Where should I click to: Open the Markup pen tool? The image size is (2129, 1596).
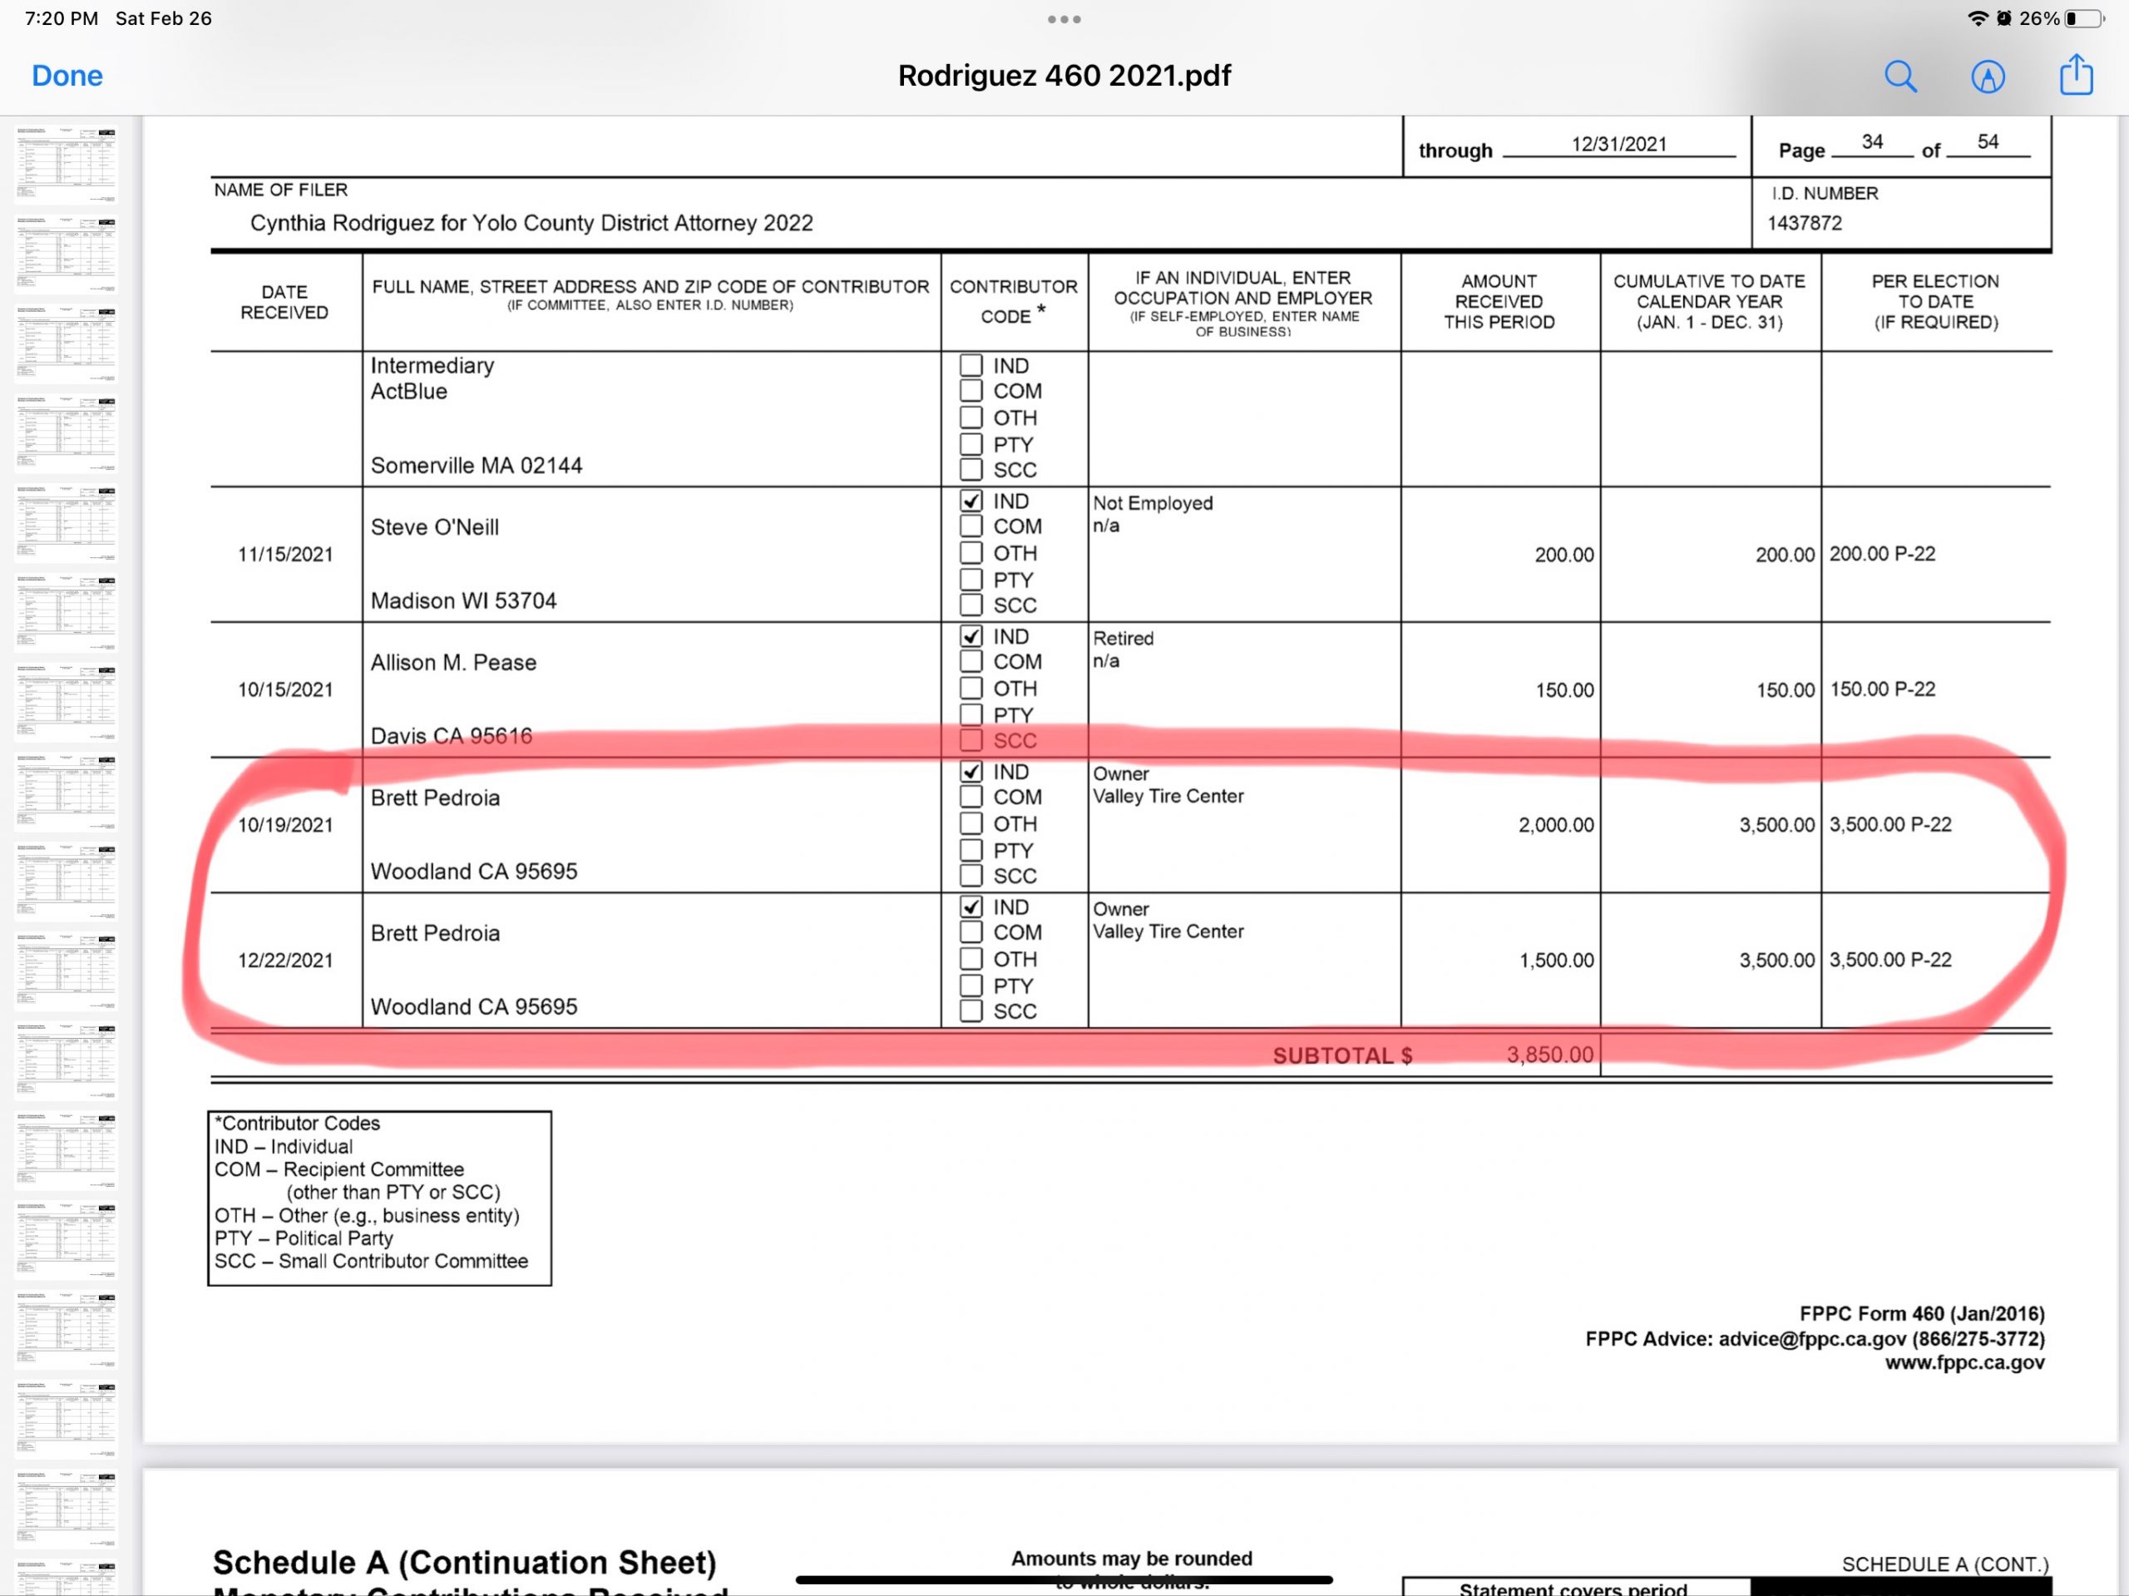click(1988, 76)
